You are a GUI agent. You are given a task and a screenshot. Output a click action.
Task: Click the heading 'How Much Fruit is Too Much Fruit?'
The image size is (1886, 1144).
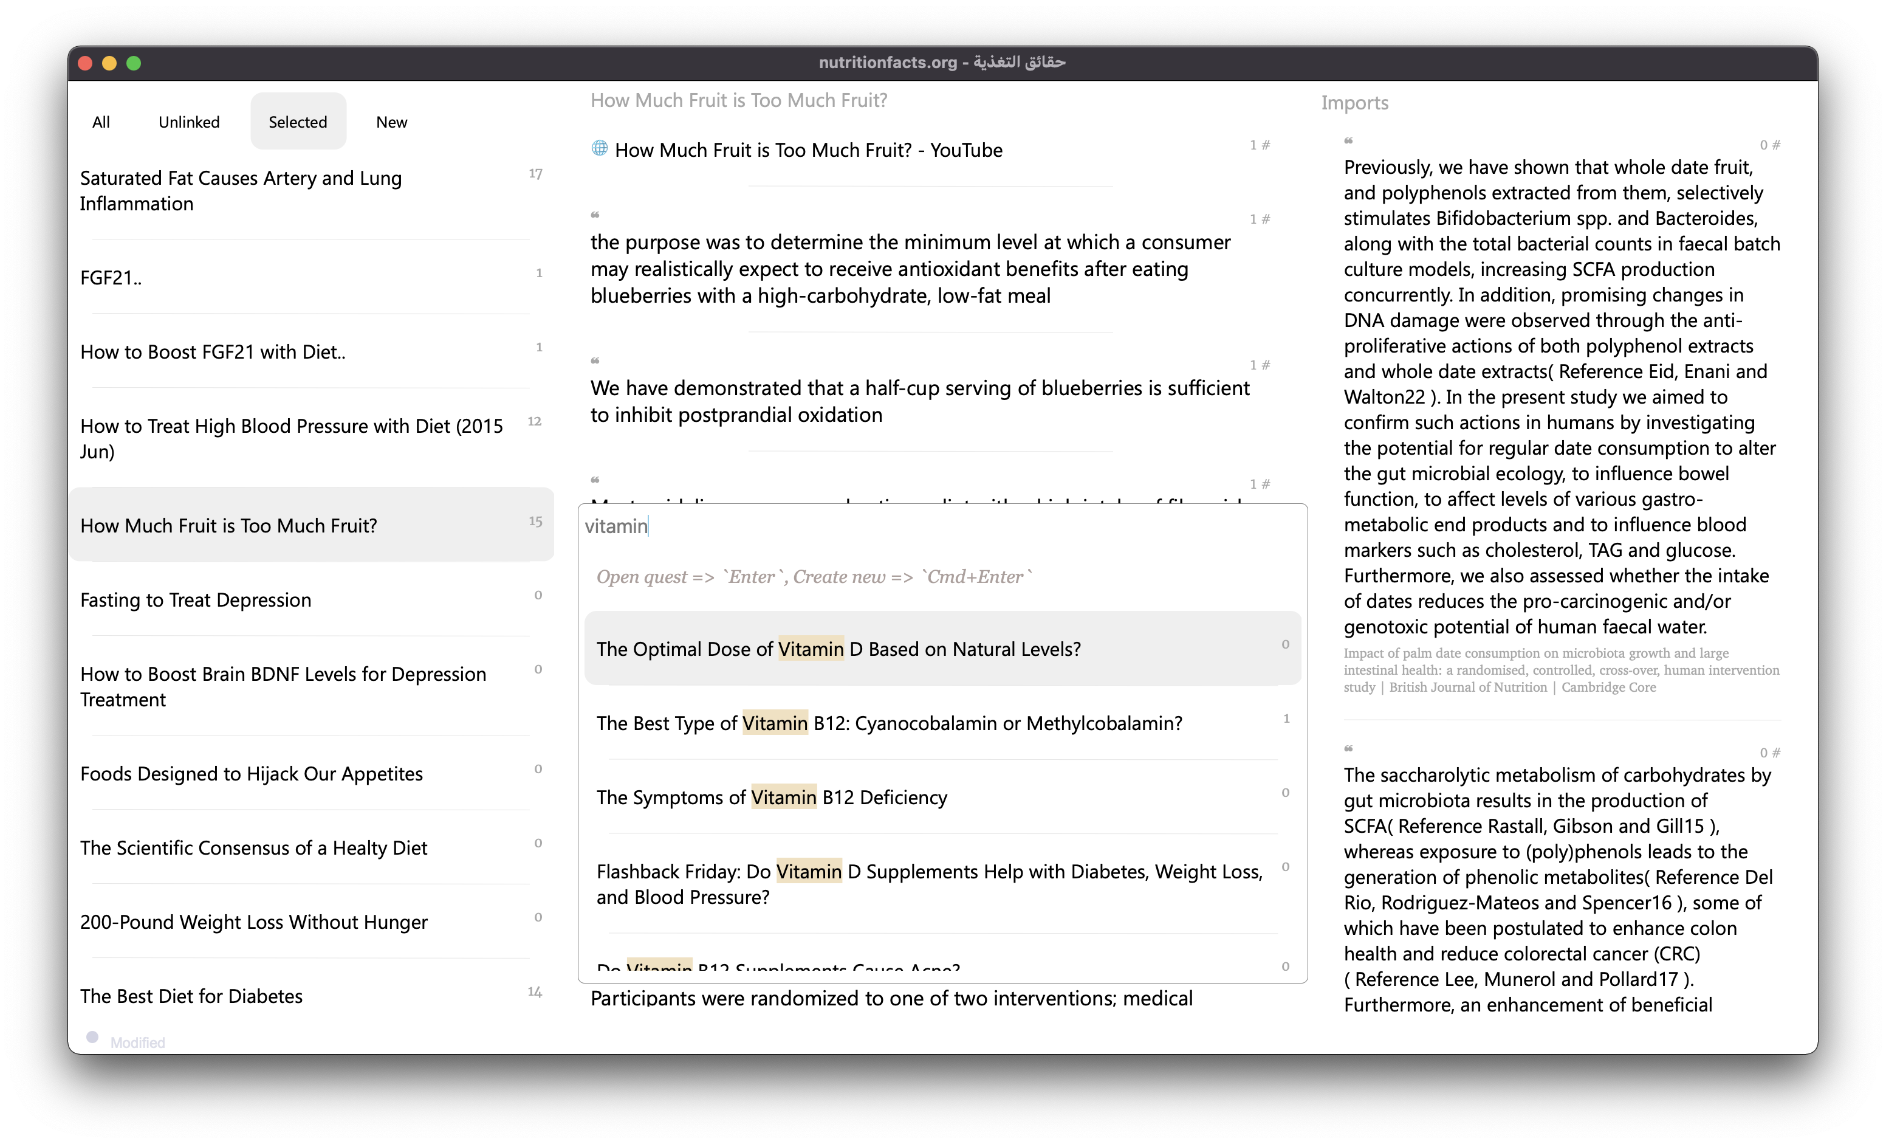click(739, 100)
